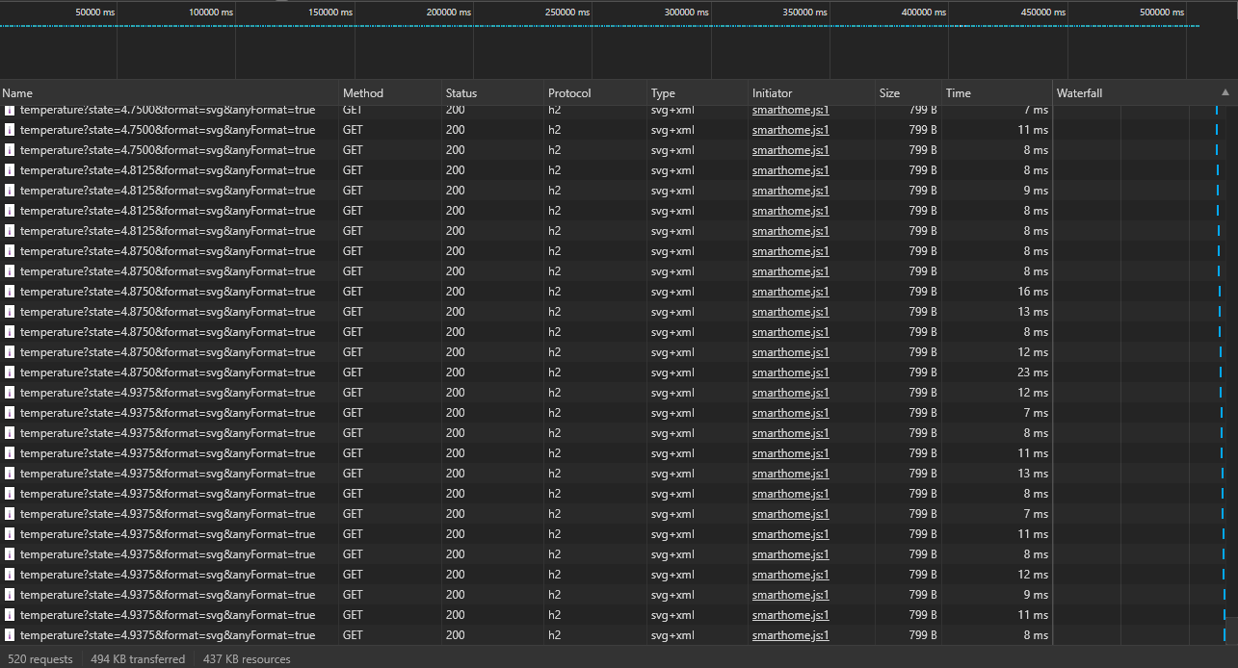Click the document icon of the first state=4.8750 request
Viewport: 1238px width, 668px height.
(x=10, y=251)
